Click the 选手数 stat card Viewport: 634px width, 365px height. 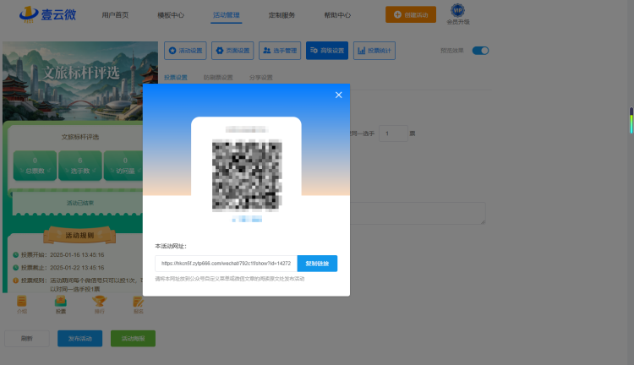pos(80,166)
